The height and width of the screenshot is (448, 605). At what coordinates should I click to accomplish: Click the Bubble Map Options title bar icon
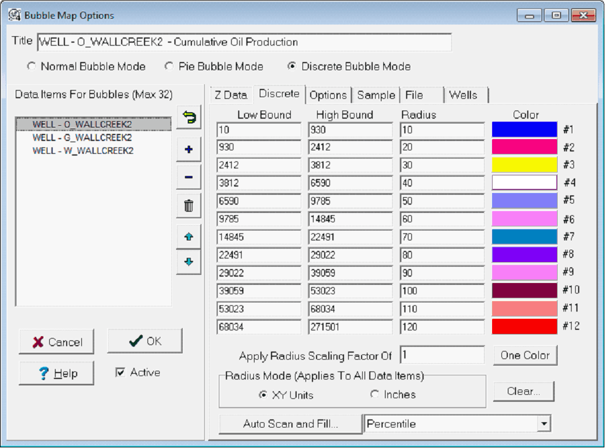click(x=15, y=15)
